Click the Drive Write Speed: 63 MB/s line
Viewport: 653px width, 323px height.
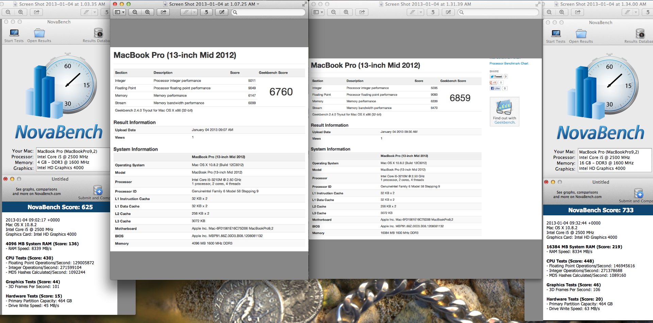coord(573,309)
